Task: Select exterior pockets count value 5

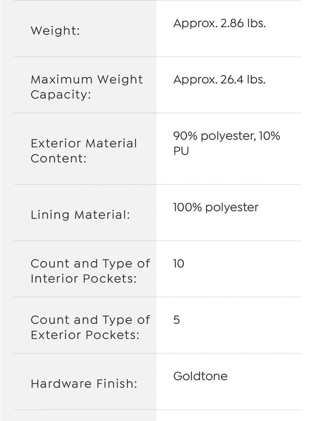Action: (177, 320)
